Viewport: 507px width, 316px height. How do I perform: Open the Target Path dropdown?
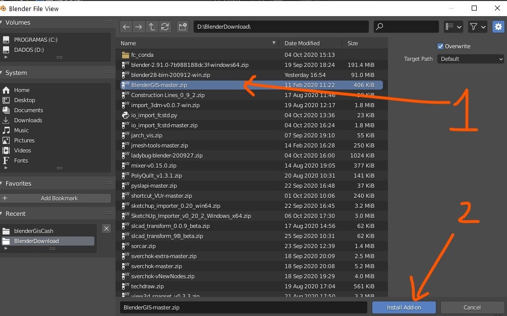(470, 59)
